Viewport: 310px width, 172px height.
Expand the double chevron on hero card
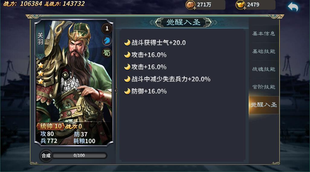[73, 123]
